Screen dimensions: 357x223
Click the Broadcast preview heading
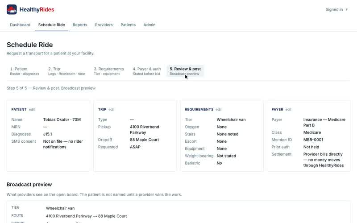(x=29, y=185)
